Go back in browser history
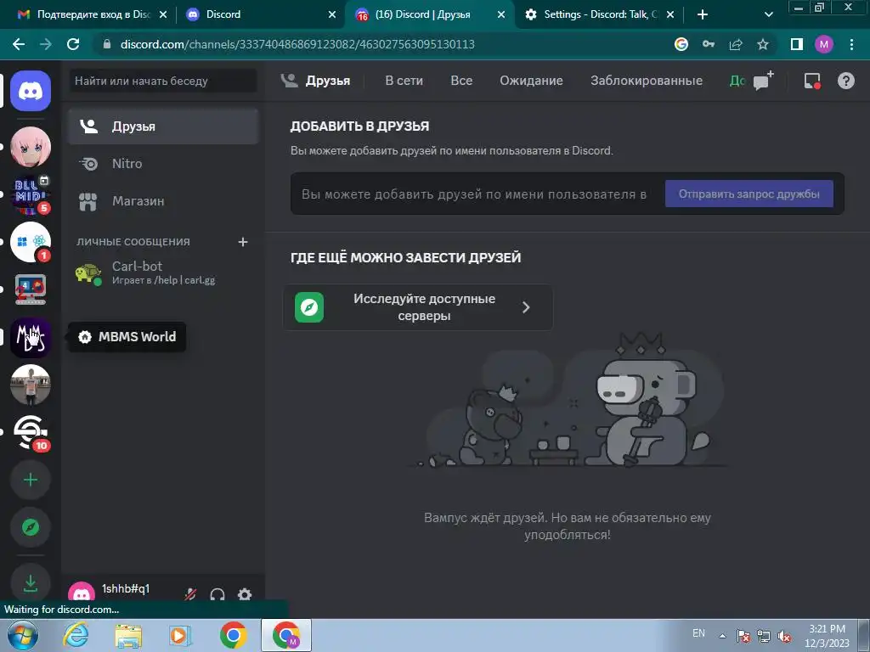 click(19, 44)
